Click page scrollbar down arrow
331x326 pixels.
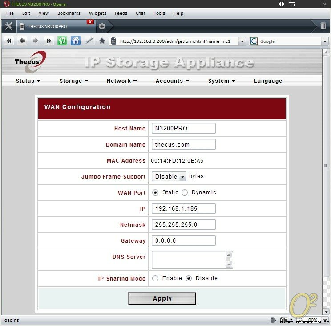[x=326, y=312]
